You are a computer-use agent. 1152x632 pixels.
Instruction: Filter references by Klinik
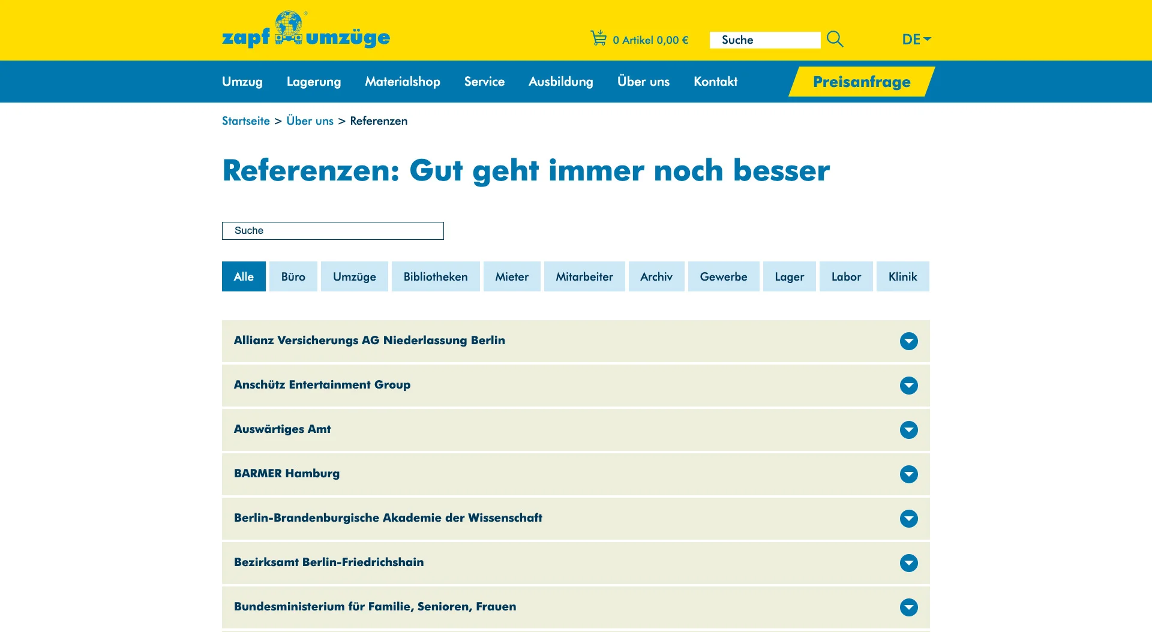click(902, 276)
